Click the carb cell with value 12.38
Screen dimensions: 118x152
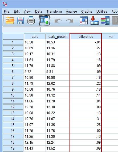(35, 107)
